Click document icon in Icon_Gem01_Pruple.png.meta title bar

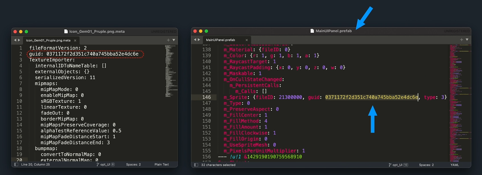point(66,31)
